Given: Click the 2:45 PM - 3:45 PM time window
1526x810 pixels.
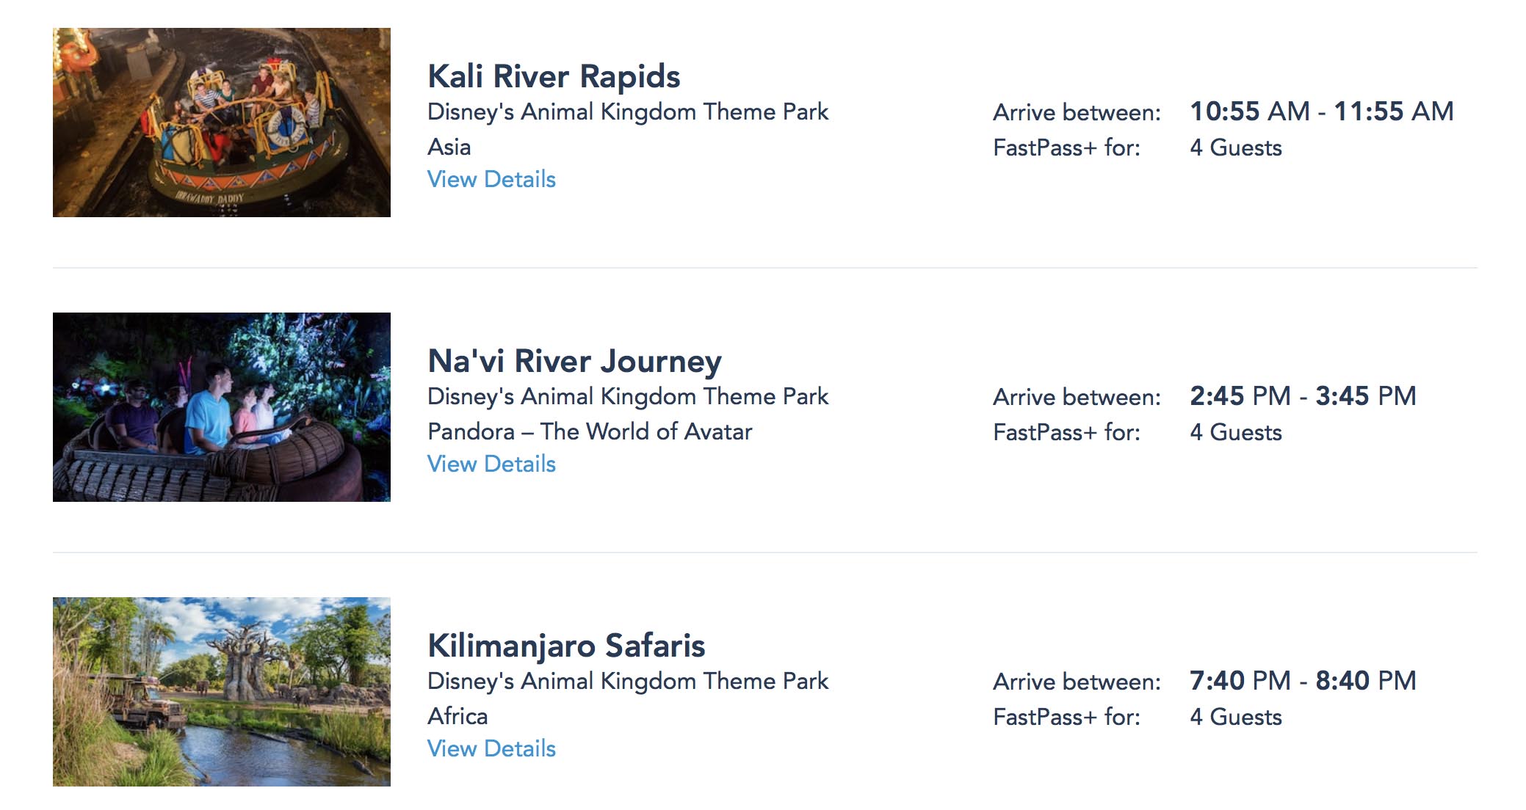Looking at the screenshot, I should point(1303,396).
